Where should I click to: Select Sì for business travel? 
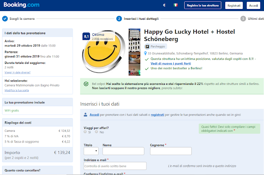pos(85,132)
